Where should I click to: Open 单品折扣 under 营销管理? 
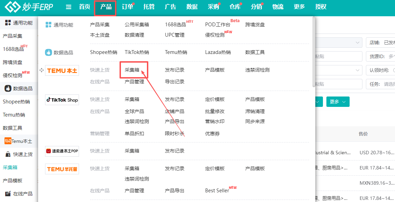(x=134, y=134)
